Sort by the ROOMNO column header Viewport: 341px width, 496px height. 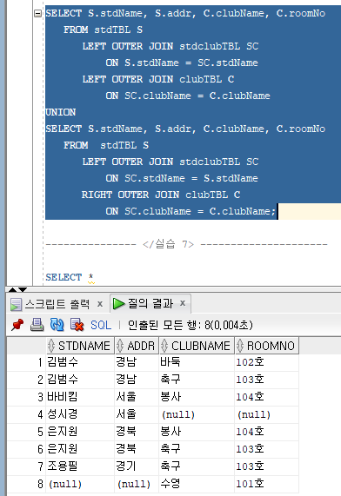click(x=267, y=346)
